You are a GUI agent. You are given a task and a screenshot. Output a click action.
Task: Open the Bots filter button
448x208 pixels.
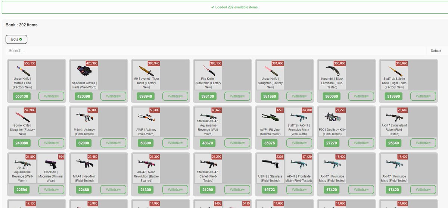click(16, 39)
